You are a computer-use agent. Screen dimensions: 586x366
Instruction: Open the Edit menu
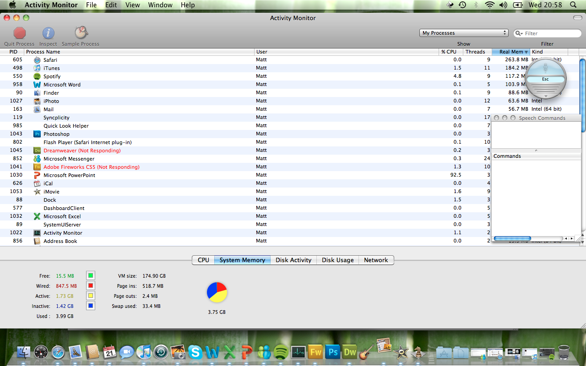111,5
